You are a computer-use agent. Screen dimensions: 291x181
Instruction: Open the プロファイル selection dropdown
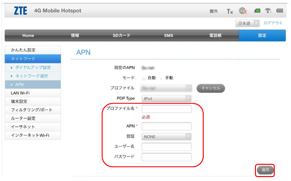[166, 88]
